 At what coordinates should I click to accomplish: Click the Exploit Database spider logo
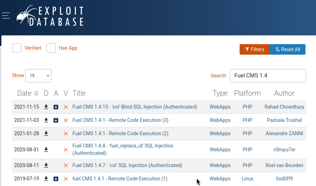50,16
